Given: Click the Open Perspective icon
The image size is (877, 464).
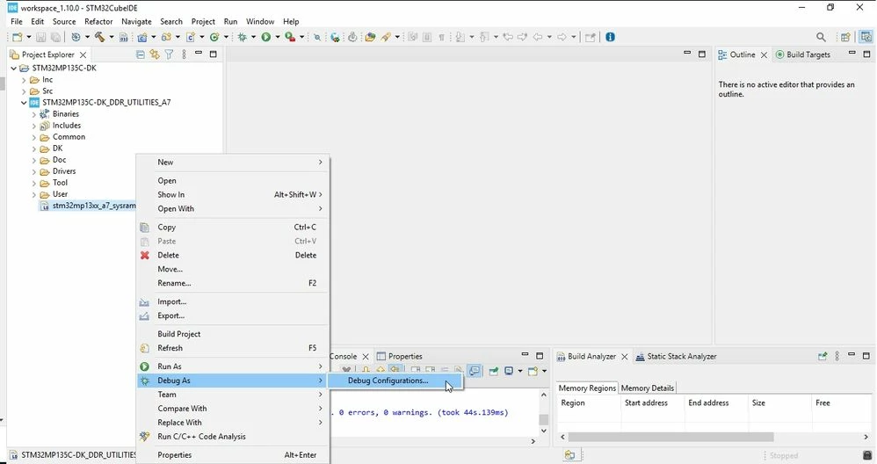Looking at the screenshot, I should coord(845,37).
